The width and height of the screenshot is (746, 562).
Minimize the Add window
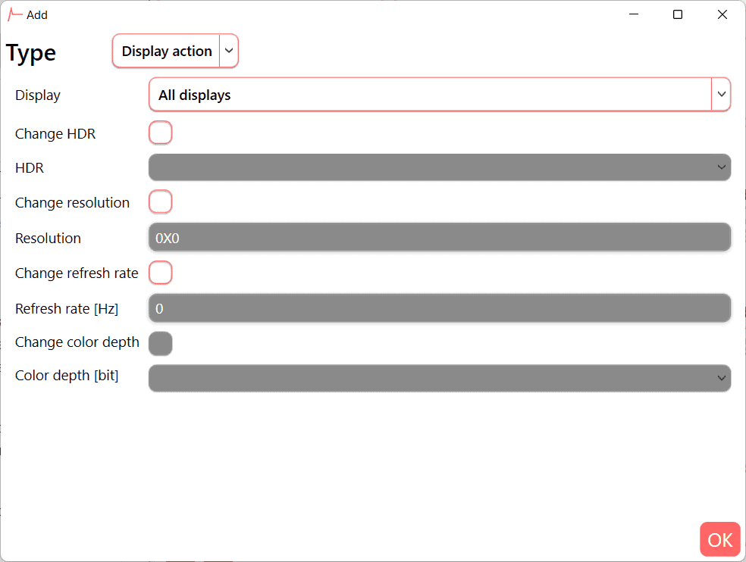coord(634,14)
